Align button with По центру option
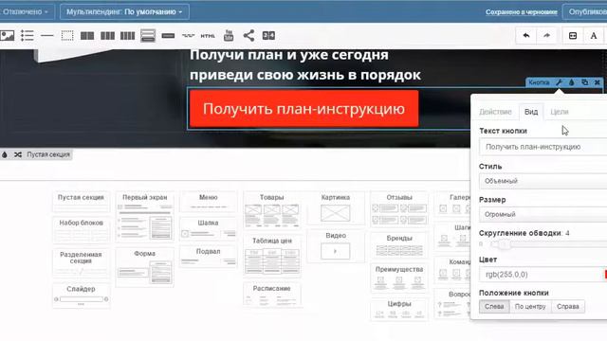Image resolution: width=607 pixels, height=341 pixels. tap(530, 306)
